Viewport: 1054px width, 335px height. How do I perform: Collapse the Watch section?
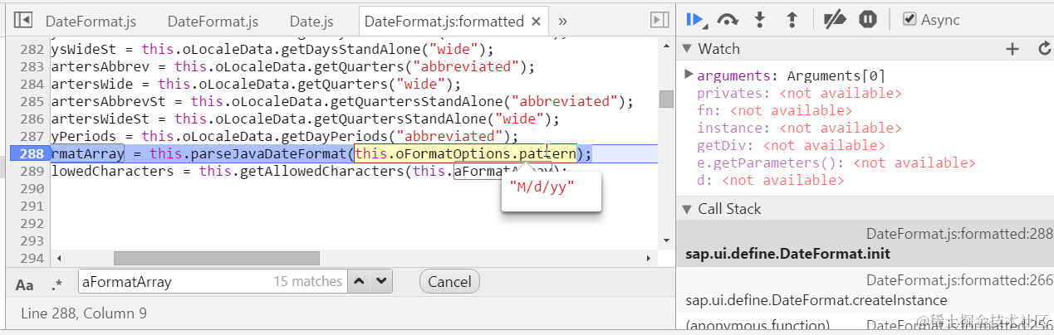pos(687,49)
